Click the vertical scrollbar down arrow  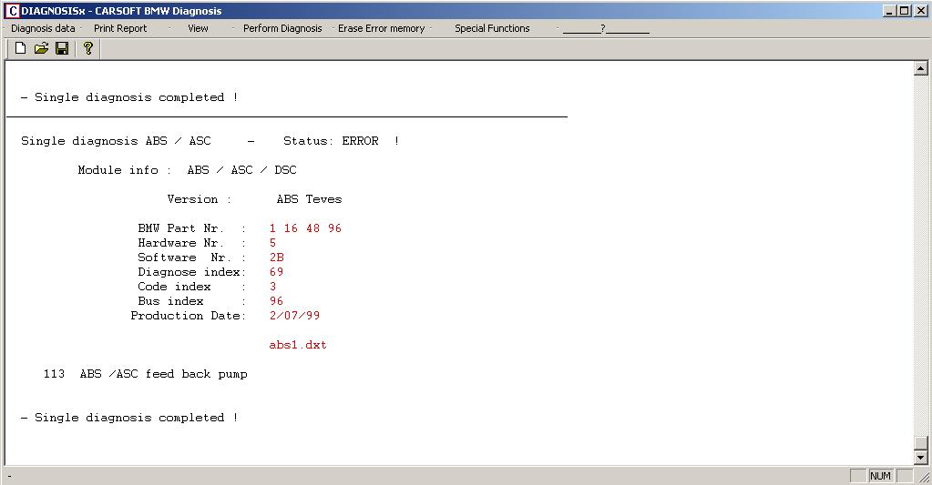921,457
